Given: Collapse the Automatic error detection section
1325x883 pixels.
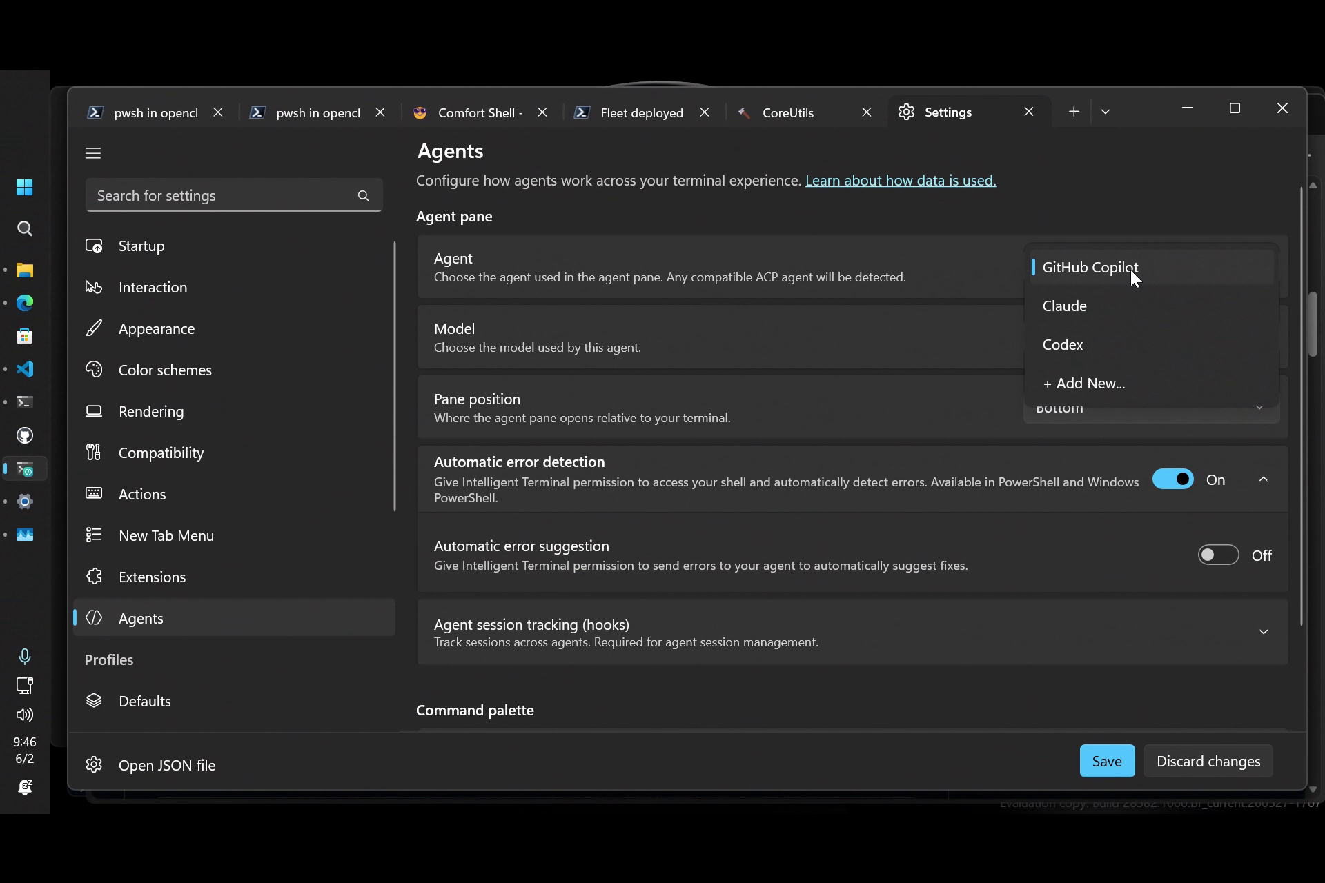Looking at the screenshot, I should click(x=1264, y=479).
